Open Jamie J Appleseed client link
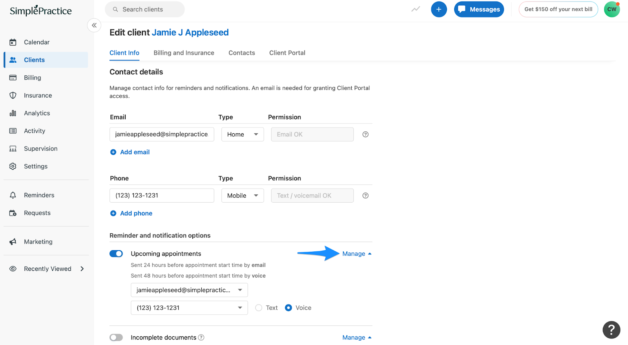This screenshot has width=628, height=345. [190, 33]
